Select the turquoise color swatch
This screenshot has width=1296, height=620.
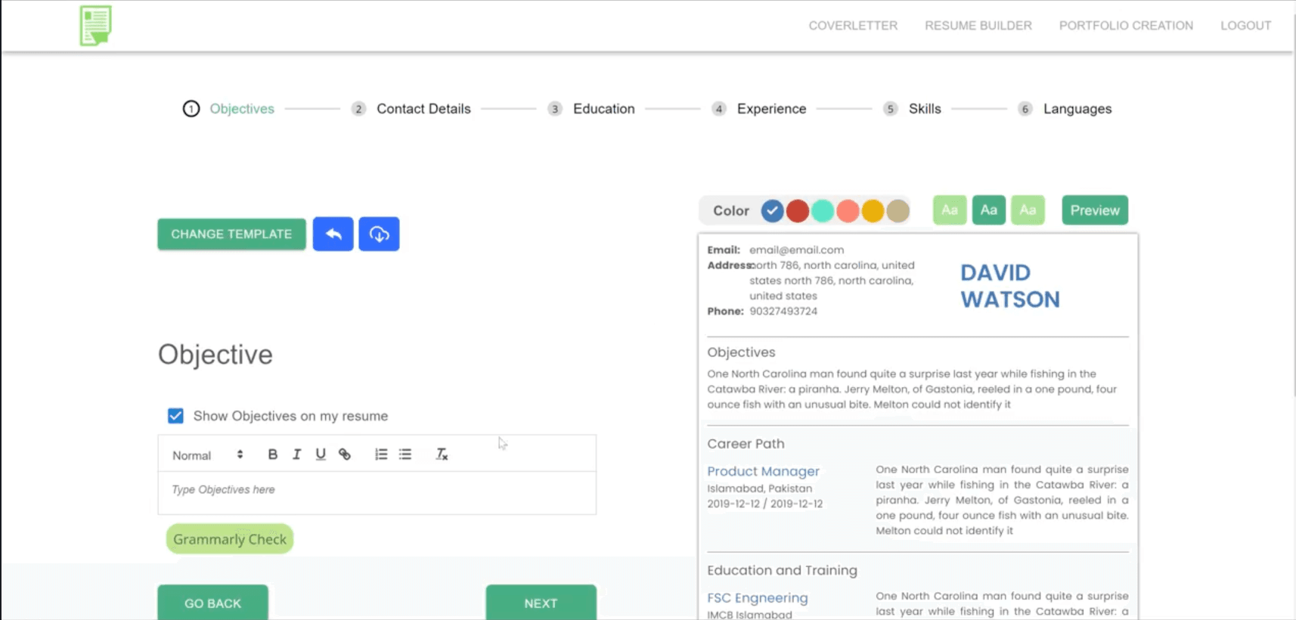[x=823, y=211]
